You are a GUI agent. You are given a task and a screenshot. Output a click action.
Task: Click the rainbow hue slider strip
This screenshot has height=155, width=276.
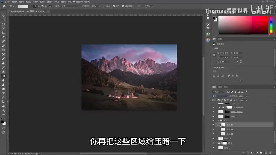[271, 25]
